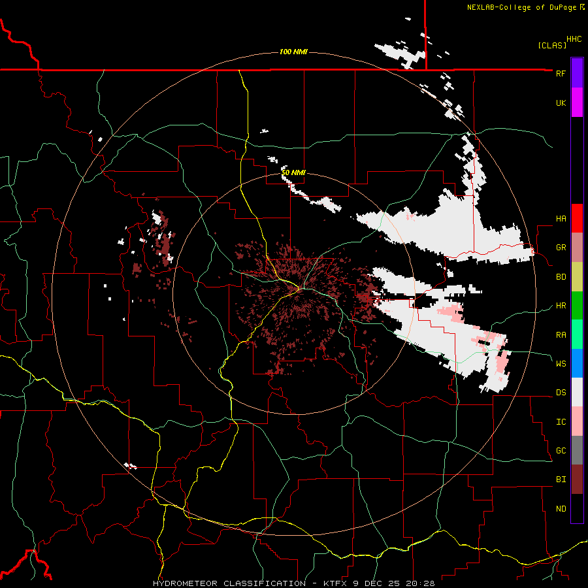Click the RA legend label
Screen dimensions: 588x588
coord(561,335)
